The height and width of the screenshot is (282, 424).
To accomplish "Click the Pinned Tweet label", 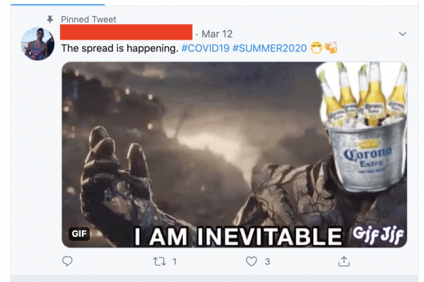I will [88, 20].
